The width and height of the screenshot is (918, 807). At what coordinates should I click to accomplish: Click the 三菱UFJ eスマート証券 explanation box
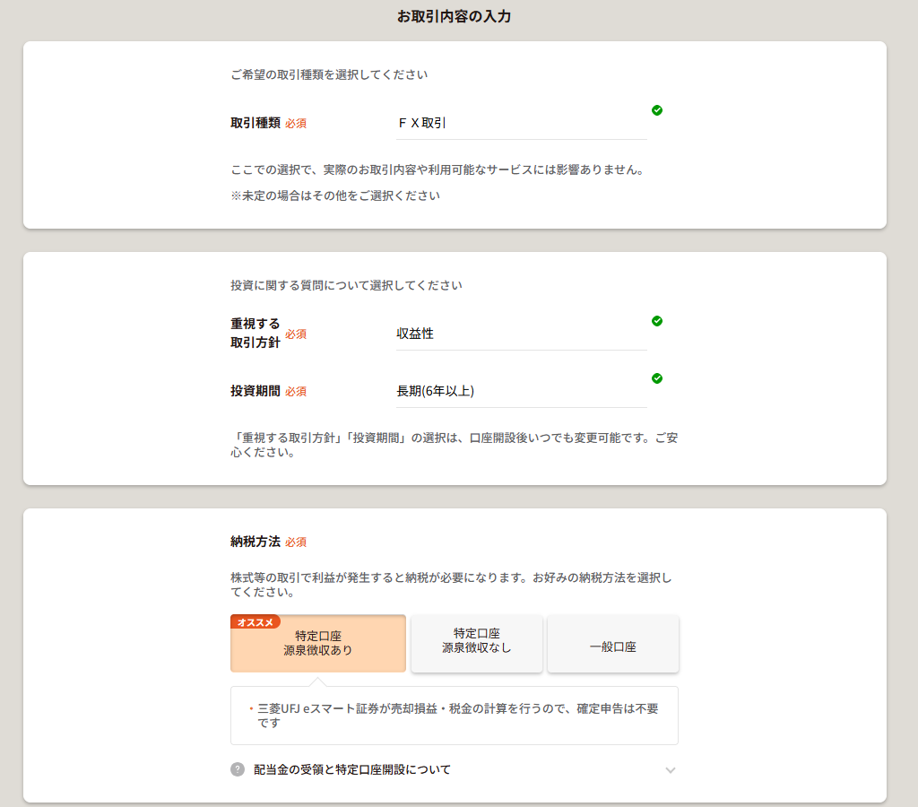tap(455, 716)
